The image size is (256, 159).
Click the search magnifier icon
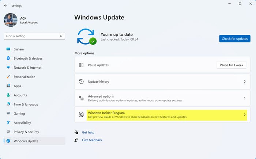[x=61, y=36]
